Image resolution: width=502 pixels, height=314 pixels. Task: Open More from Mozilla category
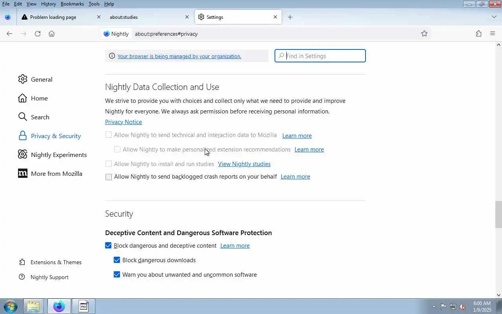tap(50, 173)
